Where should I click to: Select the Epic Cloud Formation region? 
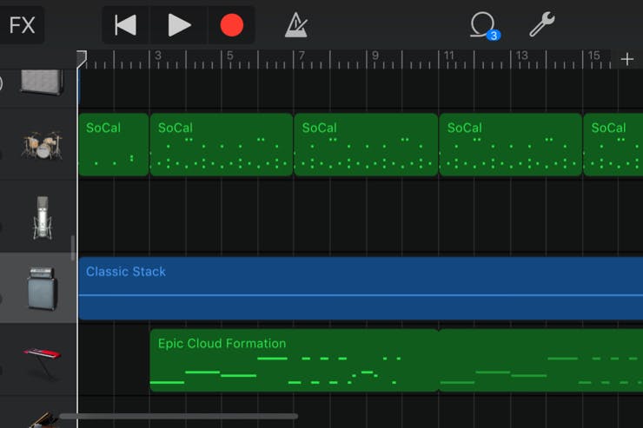[x=294, y=359]
